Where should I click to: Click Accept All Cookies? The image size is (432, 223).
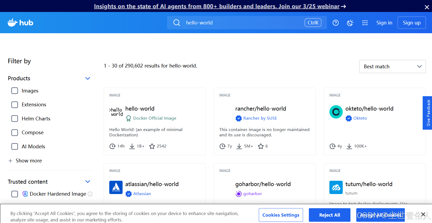pos(380,215)
